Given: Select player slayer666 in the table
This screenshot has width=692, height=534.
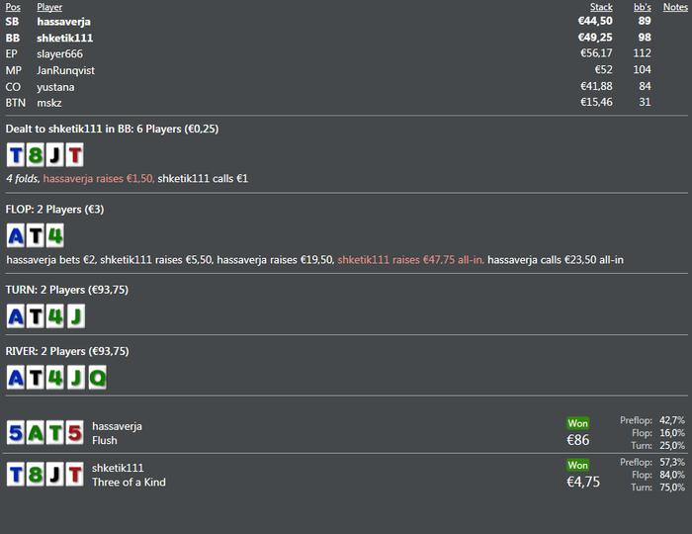Looking at the screenshot, I should (59, 53).
